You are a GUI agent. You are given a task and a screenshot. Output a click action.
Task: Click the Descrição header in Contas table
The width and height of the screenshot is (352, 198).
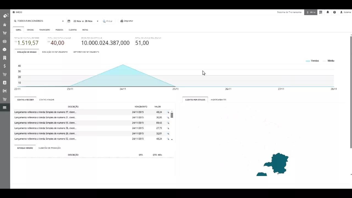(73, 107)
